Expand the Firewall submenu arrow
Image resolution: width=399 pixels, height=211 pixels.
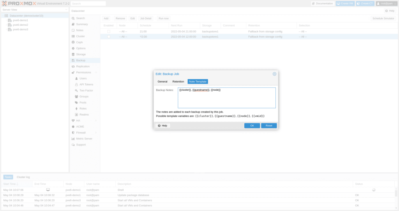96,133
